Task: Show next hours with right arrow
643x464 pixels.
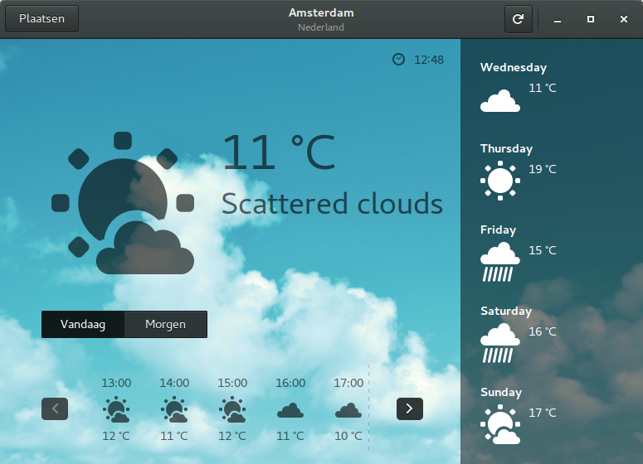Action: point(410,408)
